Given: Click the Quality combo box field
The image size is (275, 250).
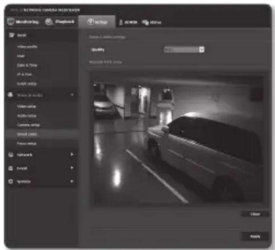Looking at the screenshot, I should (184, 50).
